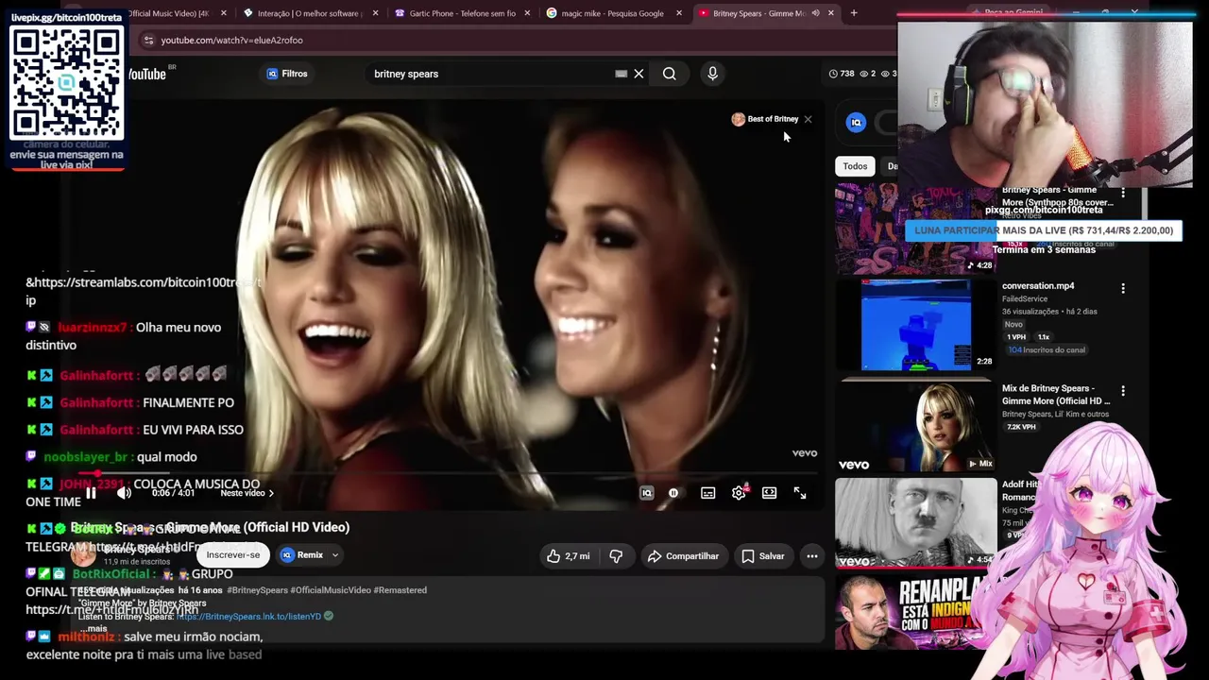Screen dimensions: 1209x680
Task: Click the 'Compartilhar' share button
Action: 683,556
